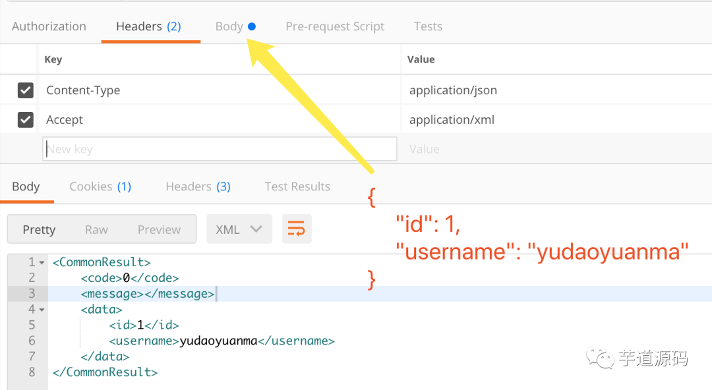Screen dimensions: 712x390
Task: Switch to Raw response view
Action: point(96,230)
